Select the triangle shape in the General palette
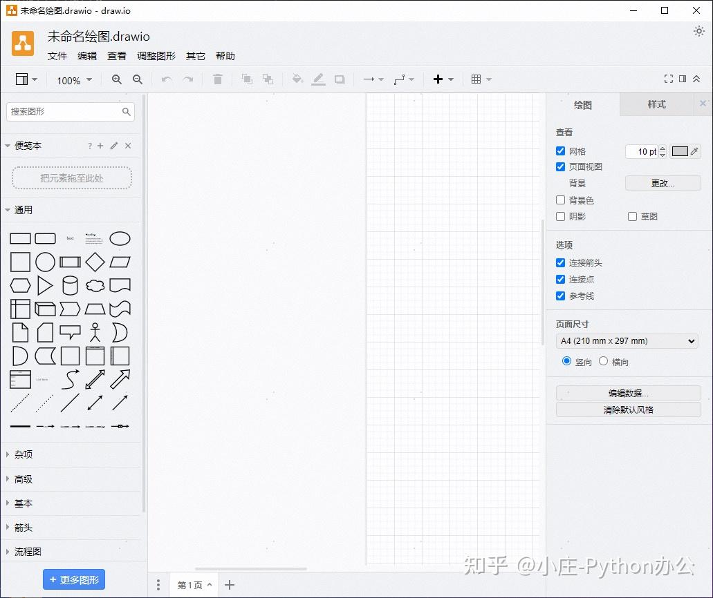 [x=45, y=286]
